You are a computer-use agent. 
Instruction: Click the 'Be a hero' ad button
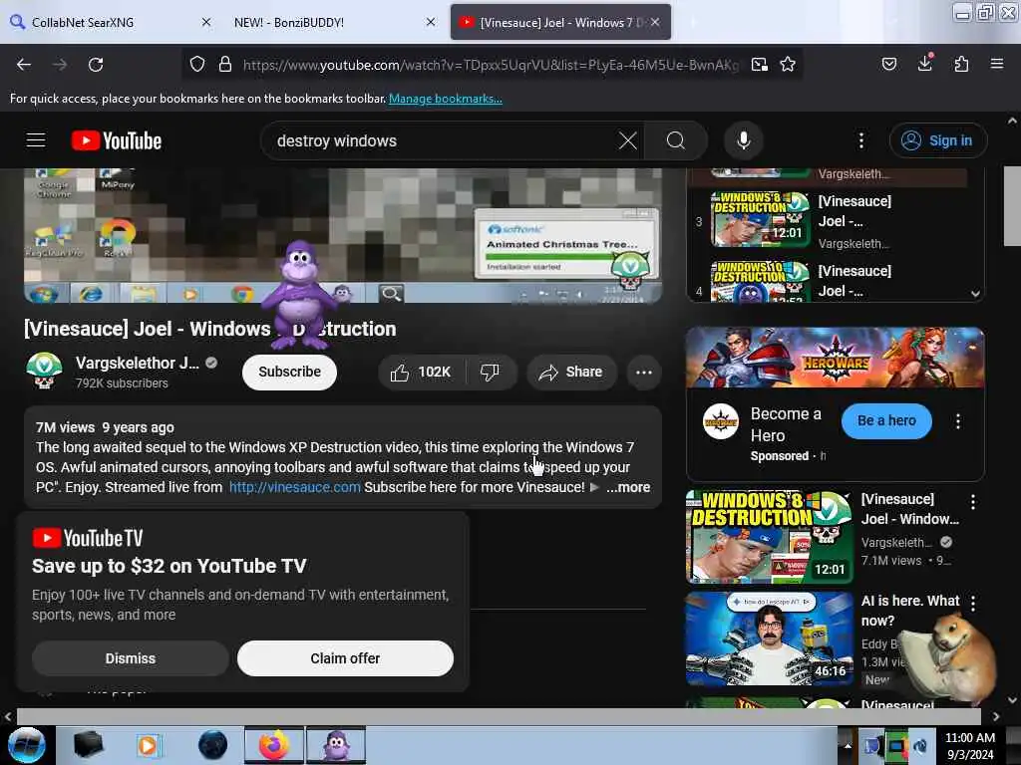886,421
